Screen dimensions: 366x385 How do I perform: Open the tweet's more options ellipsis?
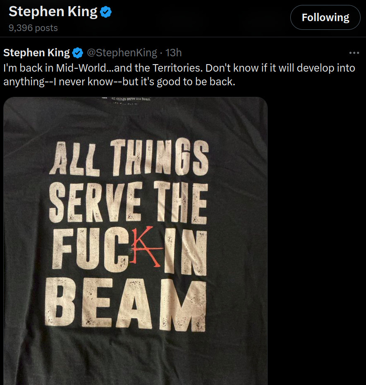(x=354, y=53)
